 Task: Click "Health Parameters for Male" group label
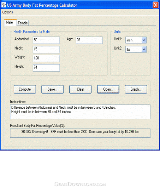point(31,32)
